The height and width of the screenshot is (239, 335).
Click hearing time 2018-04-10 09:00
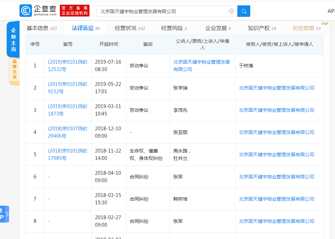point(108,177)
